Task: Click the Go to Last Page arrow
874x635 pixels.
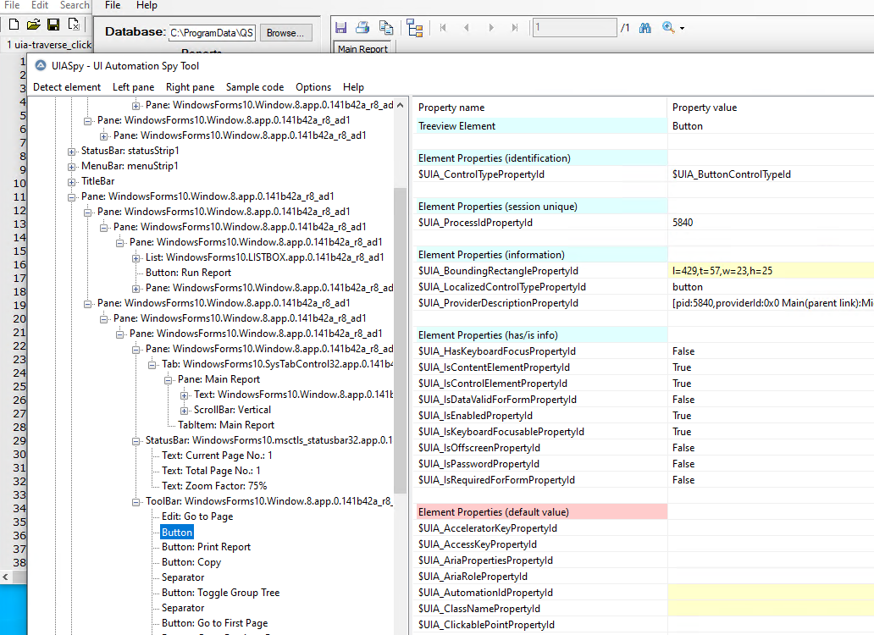Action: [514, 27]
